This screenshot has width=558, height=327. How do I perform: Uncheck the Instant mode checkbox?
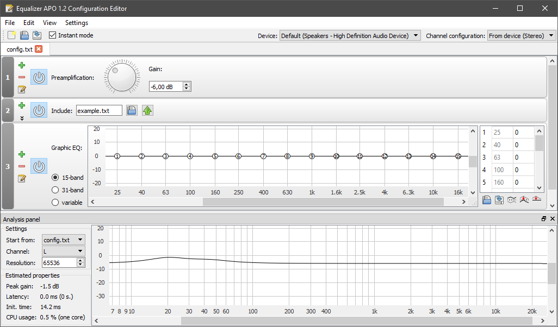[x=53, y=35]
